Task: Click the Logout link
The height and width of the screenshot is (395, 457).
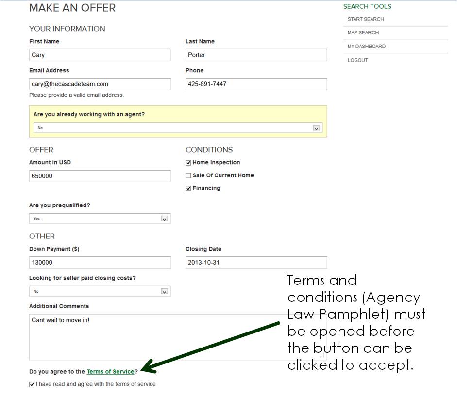Action: coord(357,60)
